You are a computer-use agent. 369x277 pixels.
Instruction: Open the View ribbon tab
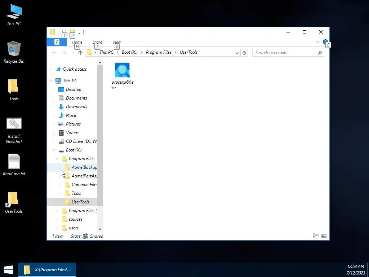tap(116, 42)
